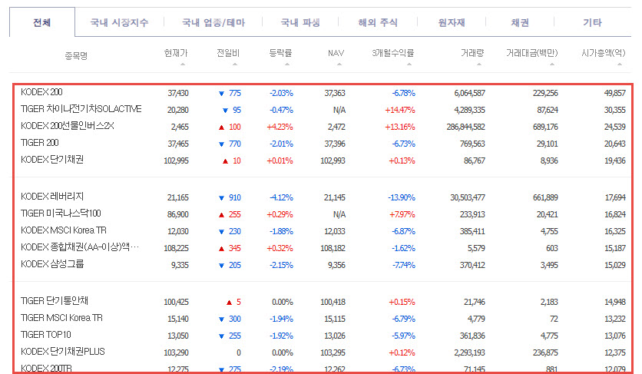Open KODEX 단기채권PLUS link
The width and height of the screenshot is (642, 374).
(x=63, y=352)
